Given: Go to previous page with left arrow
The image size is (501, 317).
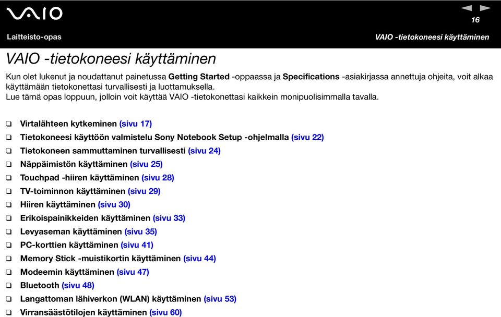Looking at the screenshot, I should point(467,8).
